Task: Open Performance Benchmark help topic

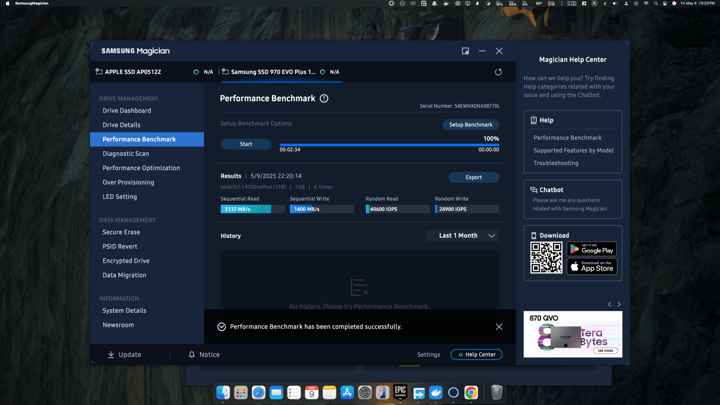Action: point(567,138)
